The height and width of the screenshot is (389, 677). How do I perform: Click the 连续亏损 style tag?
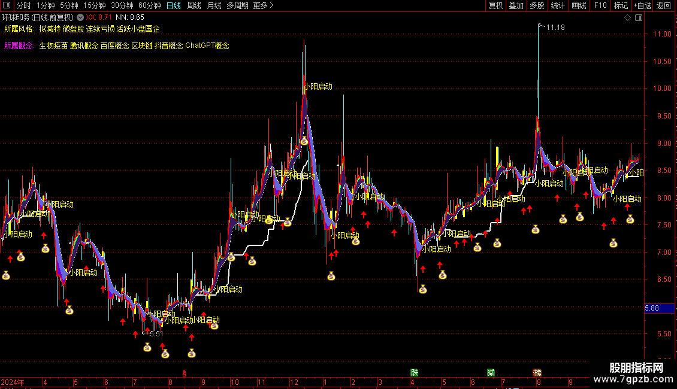100,29
